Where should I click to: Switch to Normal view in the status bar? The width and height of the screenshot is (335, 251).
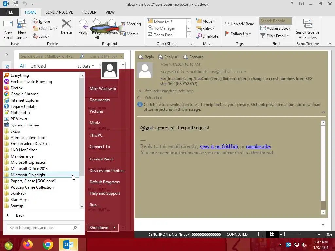pyautogui.click(x=260, y=234)
